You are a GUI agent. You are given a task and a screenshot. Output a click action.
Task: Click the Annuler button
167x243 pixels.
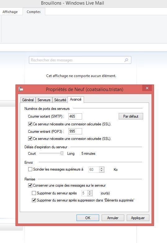pos(113,218)
